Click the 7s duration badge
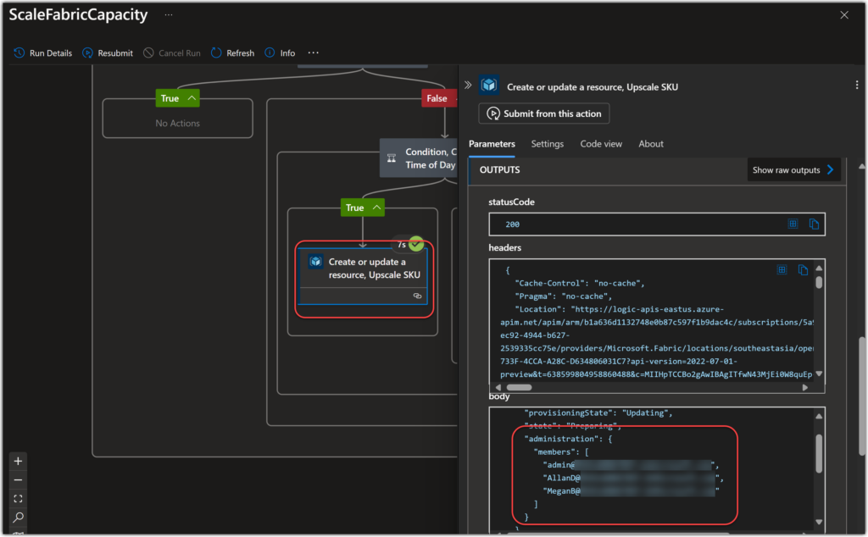 pos(402,245)
